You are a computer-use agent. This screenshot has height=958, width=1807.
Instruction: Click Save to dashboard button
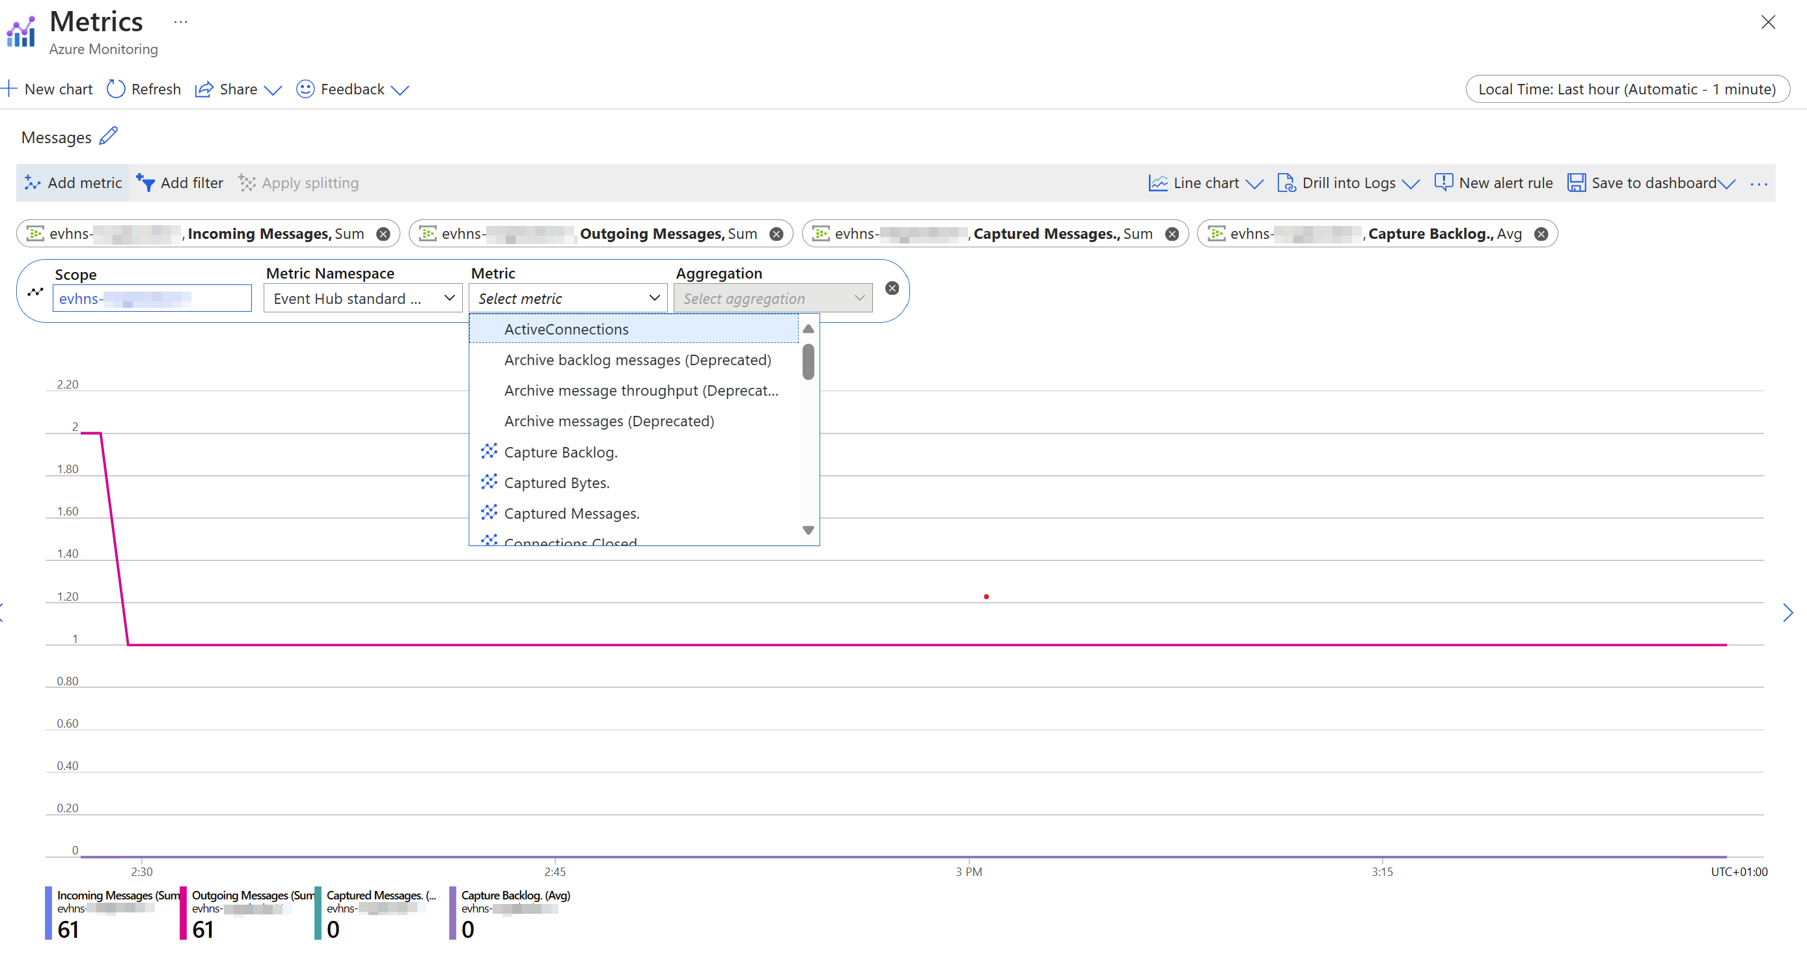[1653, 183]
